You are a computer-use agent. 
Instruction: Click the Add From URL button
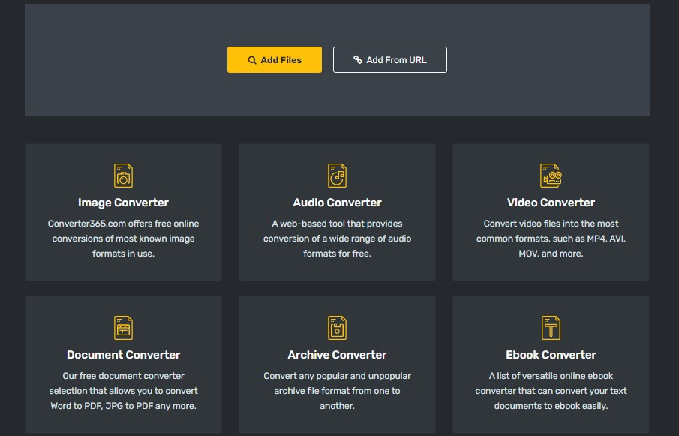click(389, 60)
